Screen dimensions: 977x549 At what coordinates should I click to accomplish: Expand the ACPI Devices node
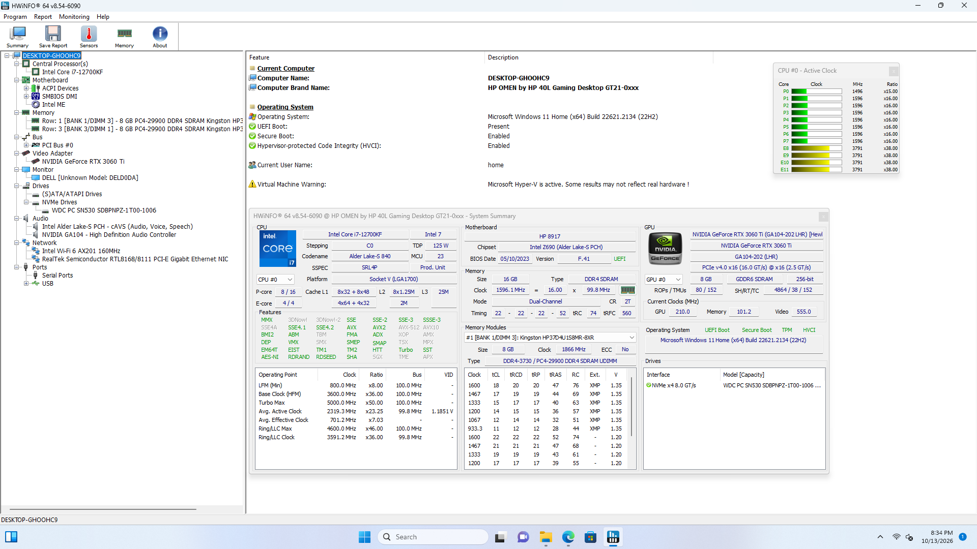pyautogui.click(x=26, y=88)
